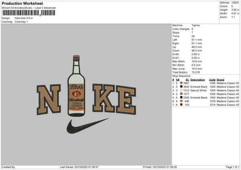Click the Brand column header
The width and height of the screenshot is (241, 170).
(221, 80)
